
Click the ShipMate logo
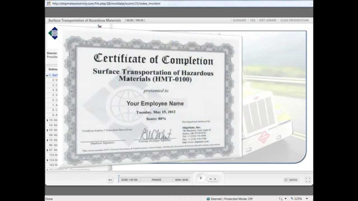pos(53,33)
